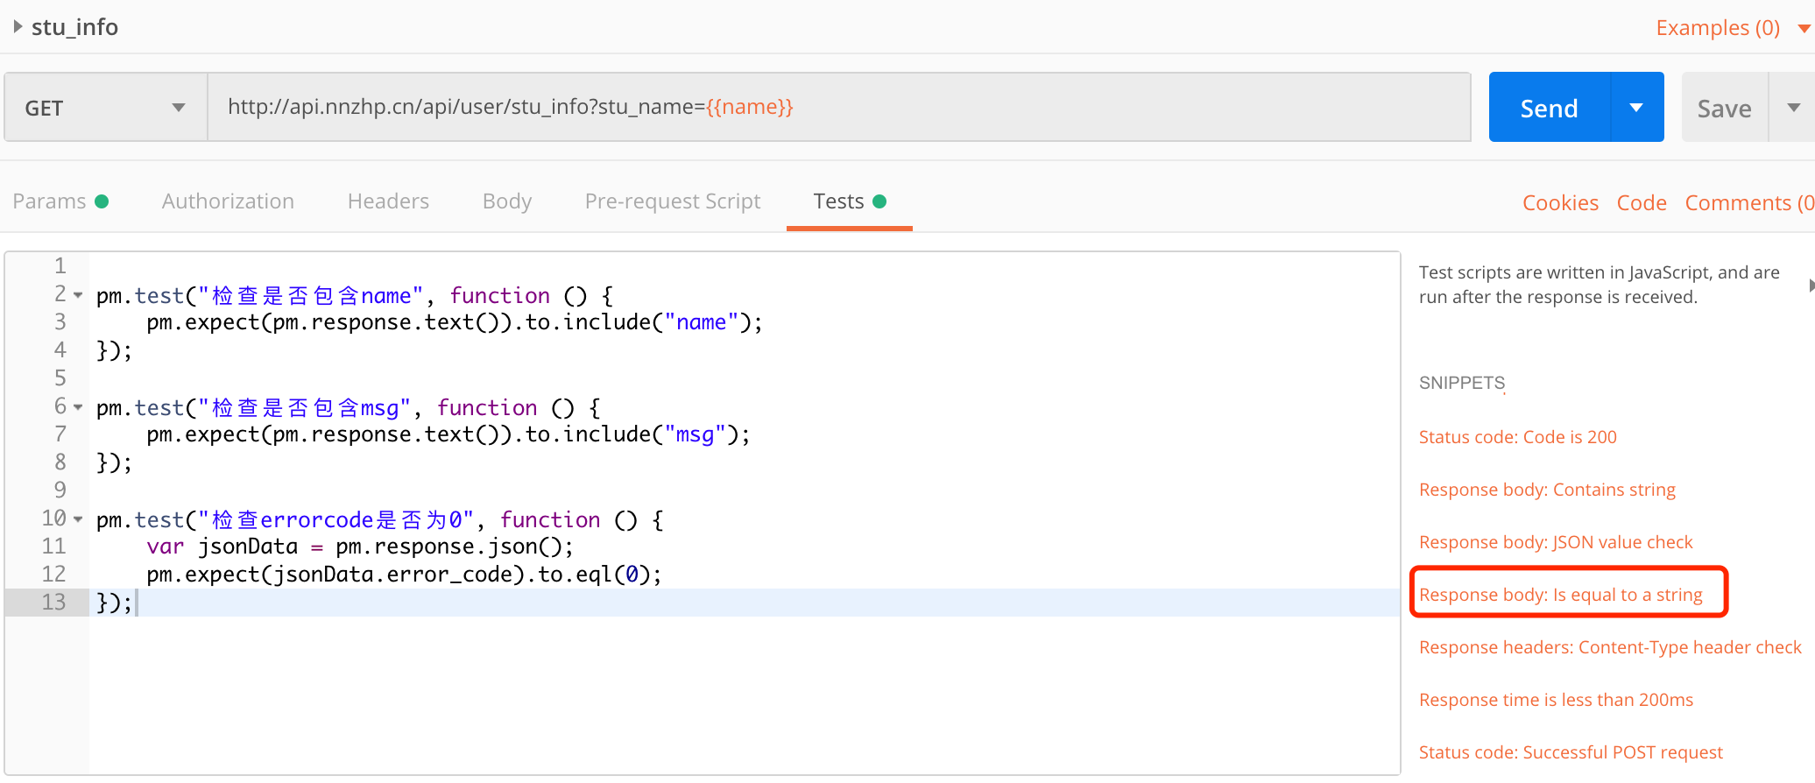Image resolution: width=1815 pixels, height=783 pixels.
Task: Collapse code fold arrow on line 10
Action: [x=78, y=519]
